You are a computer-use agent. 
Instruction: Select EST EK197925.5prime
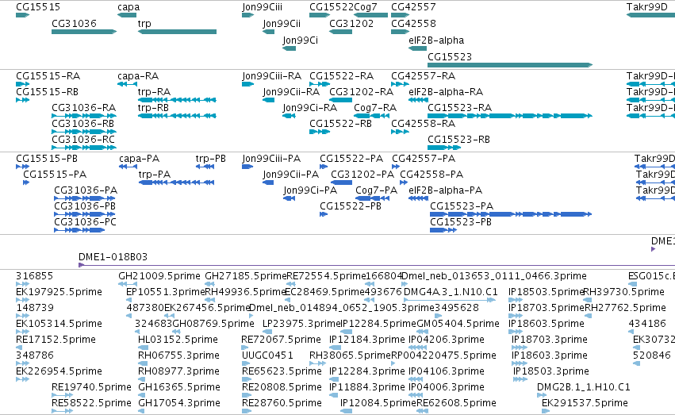pos(23,300)
